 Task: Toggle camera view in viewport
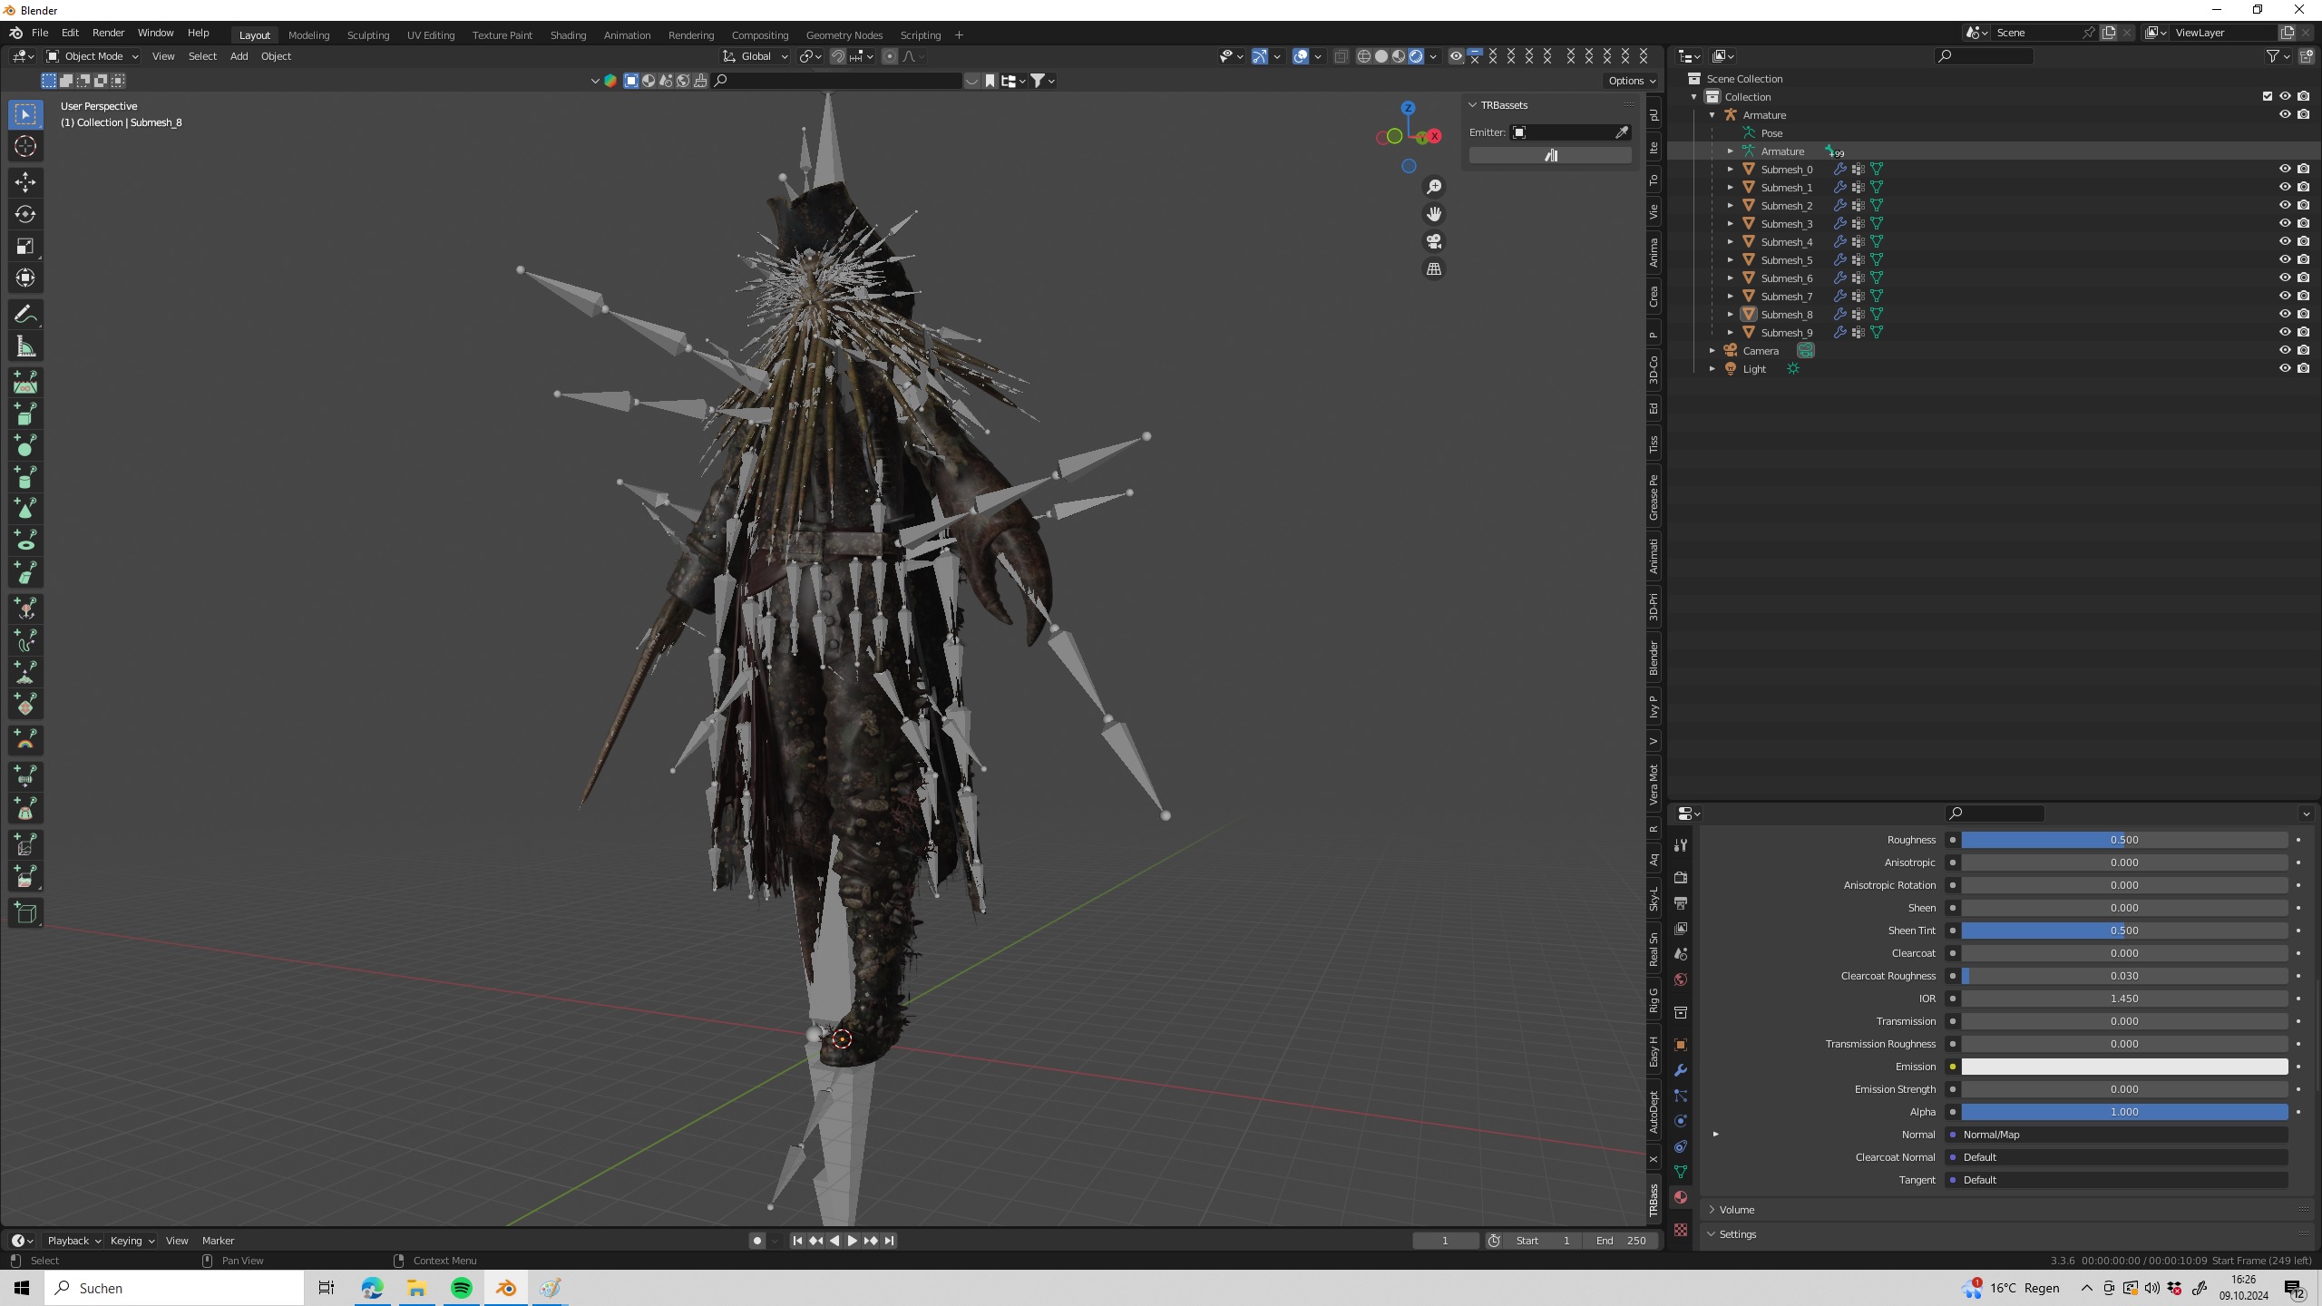point(1434,241)
